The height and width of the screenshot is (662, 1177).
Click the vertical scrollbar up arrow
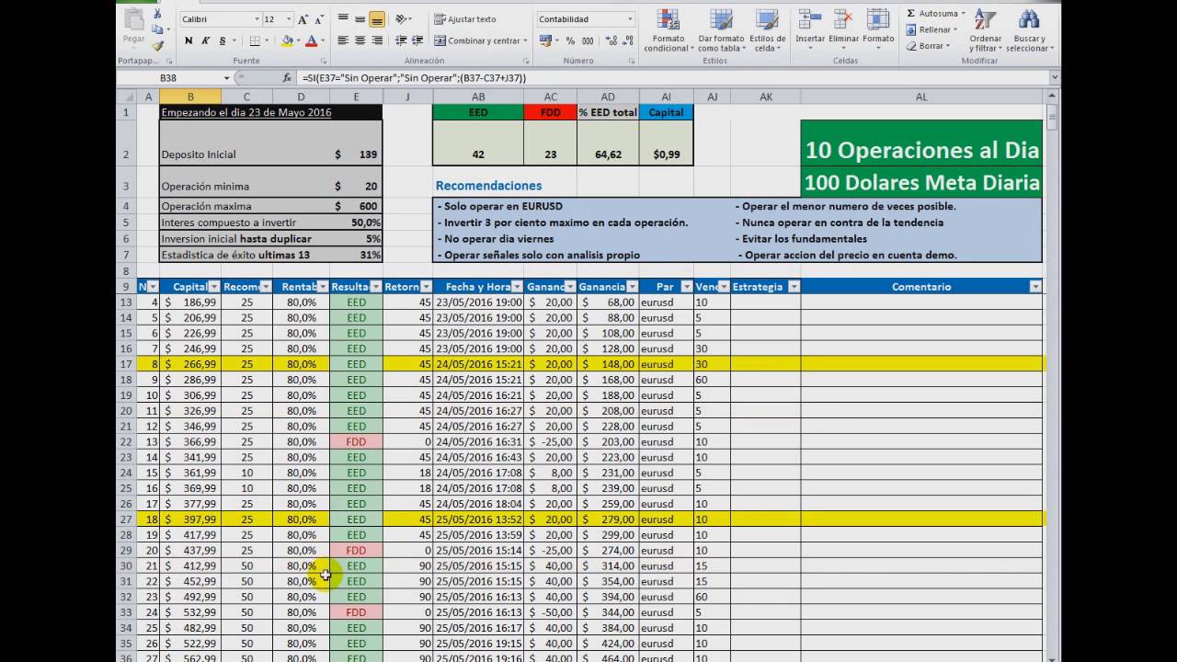[x=1054, y=96]
